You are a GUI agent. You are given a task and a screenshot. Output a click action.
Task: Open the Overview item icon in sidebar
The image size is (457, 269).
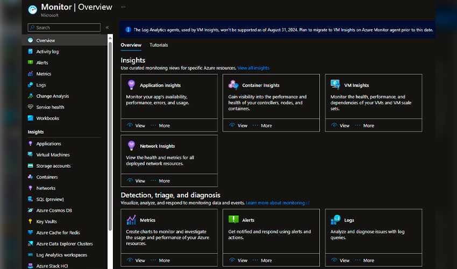30,40
